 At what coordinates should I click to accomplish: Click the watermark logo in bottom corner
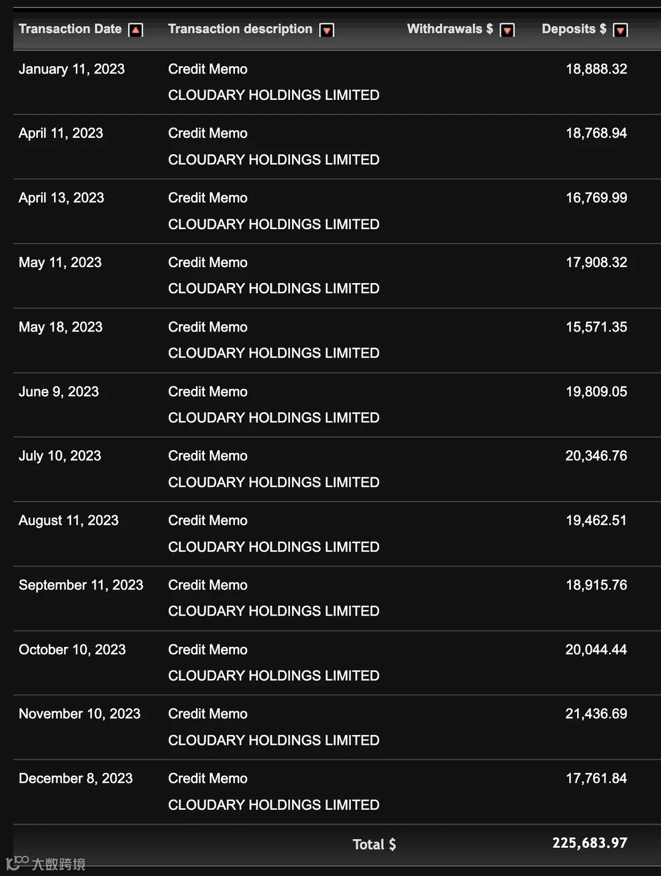coord(46,863)
